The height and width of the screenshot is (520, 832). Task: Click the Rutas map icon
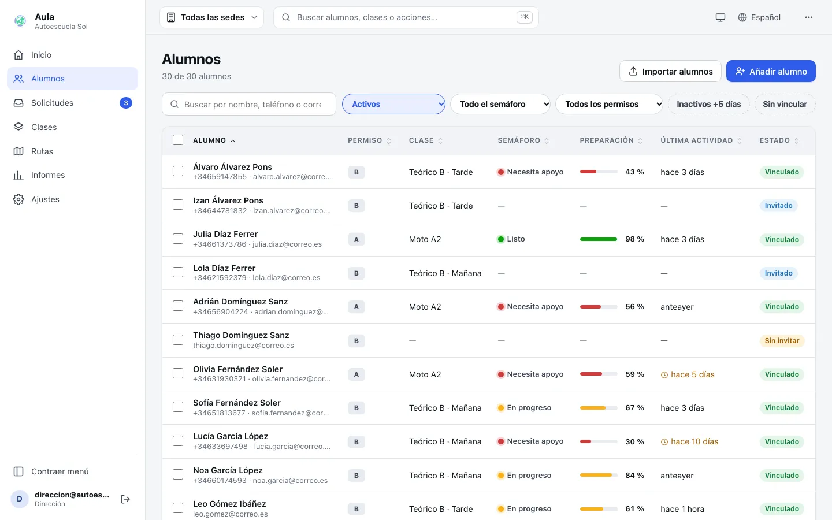(18, 151)
